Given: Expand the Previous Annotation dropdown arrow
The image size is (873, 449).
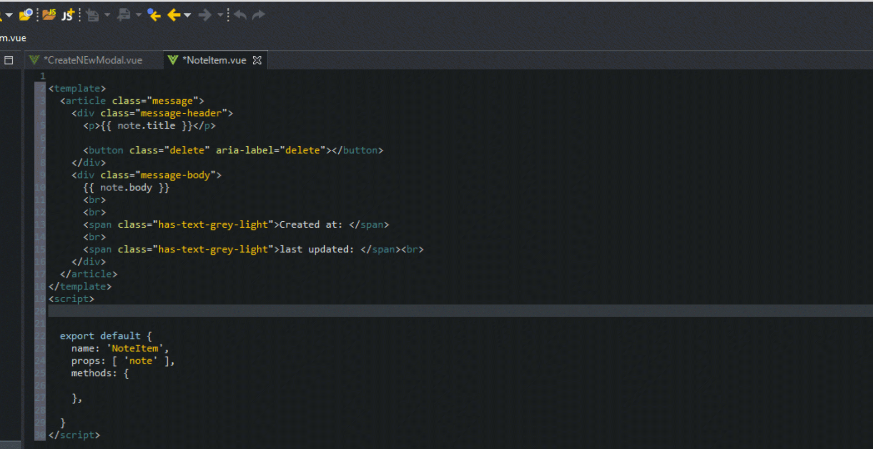Looking at the screenshot, I should point(138,15).
